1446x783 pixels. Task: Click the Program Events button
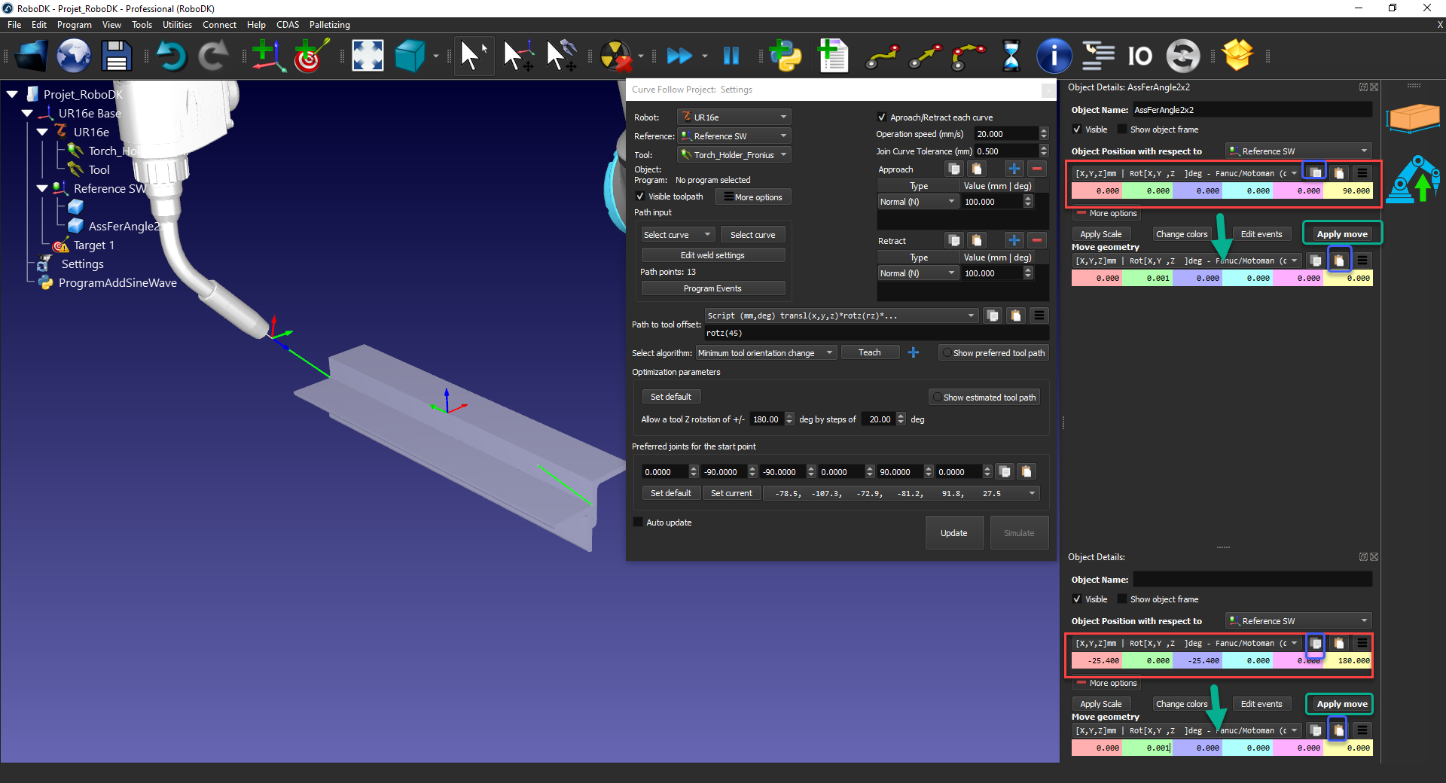tap(712, 288)
